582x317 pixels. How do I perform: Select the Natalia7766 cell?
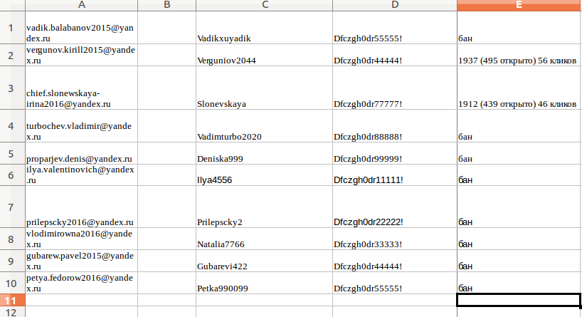(264, 239)
